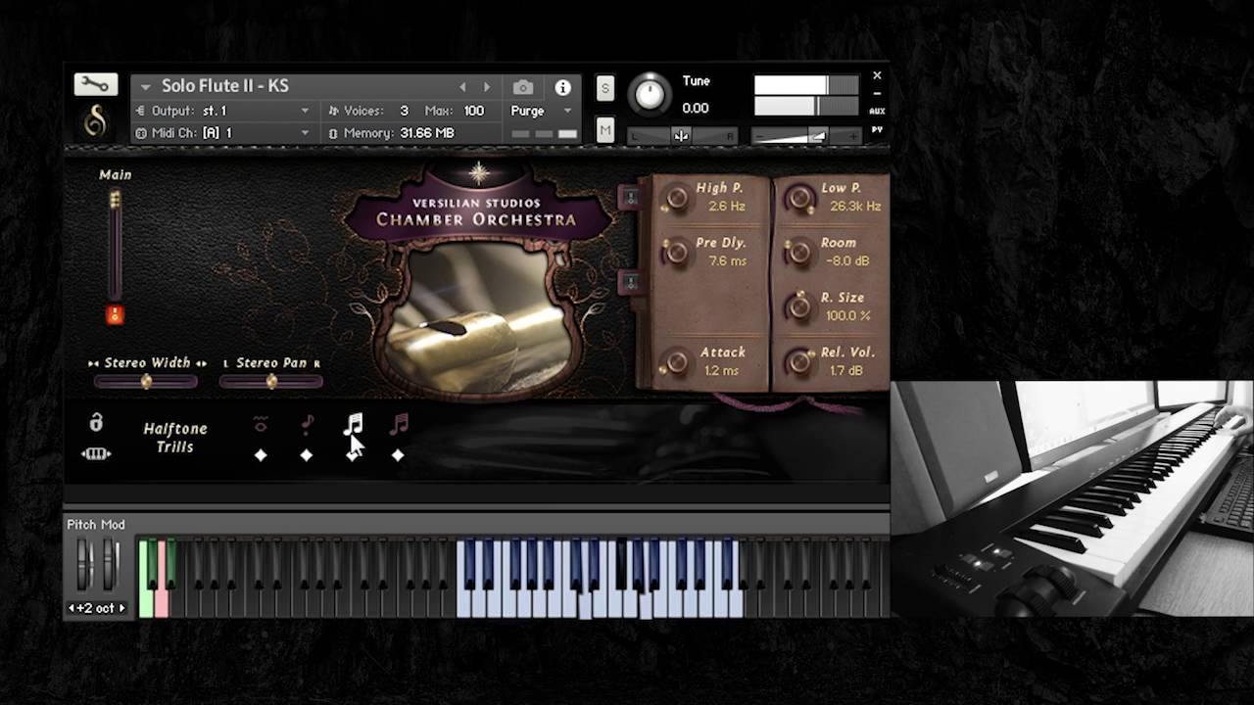This screenshot has width=1254, height=705.
Task: Select the staccato single-note articulation icon
Action: pos(307,424)
